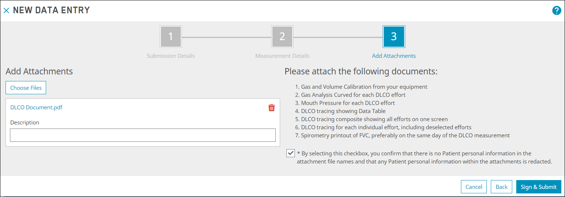
Task: Click the checkbox confirmation statement text
Action: (x=424, y=157)
